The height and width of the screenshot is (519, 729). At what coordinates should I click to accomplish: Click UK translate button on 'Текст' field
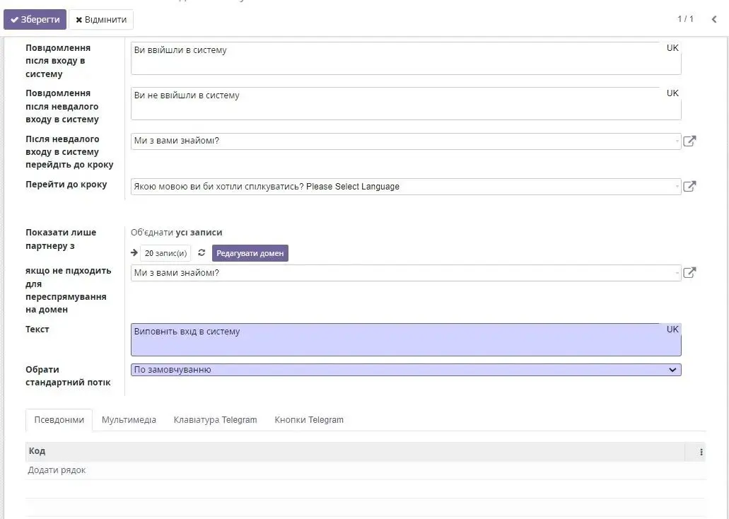[672, 330]
